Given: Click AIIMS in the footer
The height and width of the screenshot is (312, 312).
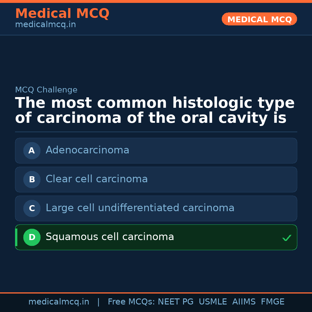Looking at the screenshot, I should point(244,302).
